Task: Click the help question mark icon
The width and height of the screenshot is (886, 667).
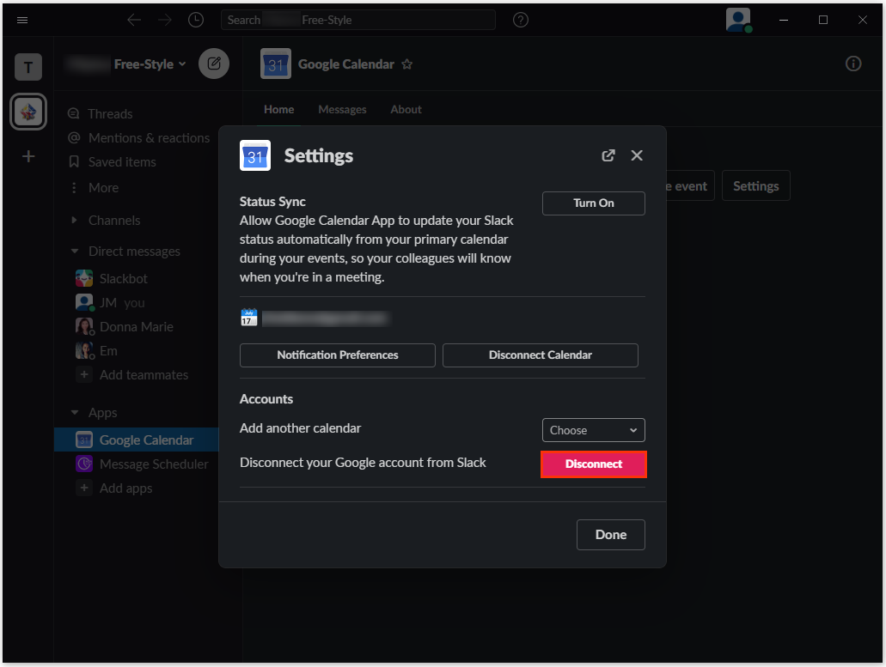Action: (521, 20)
